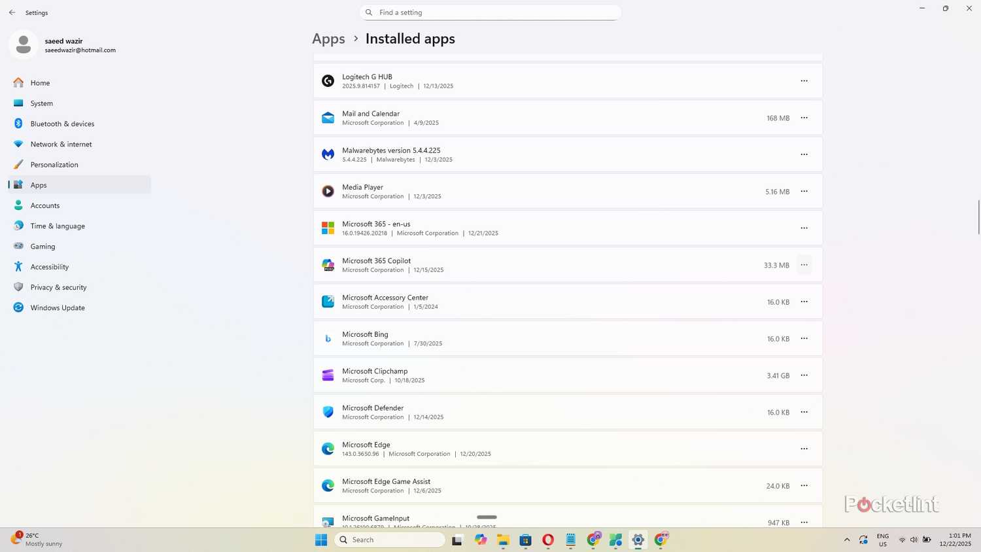Image resolution: width=981 pixels, height=552 pixels.
Task: Click the Malwarebytes app icon
Action: (328, 154)
